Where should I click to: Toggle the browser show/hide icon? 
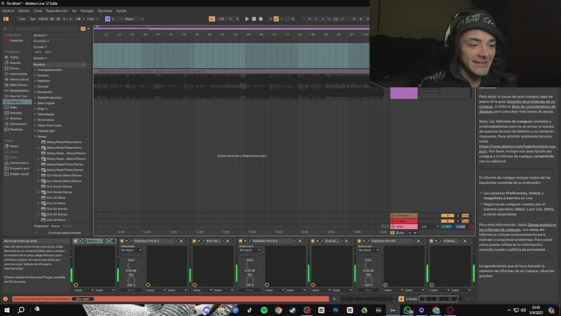pos(6,19)
